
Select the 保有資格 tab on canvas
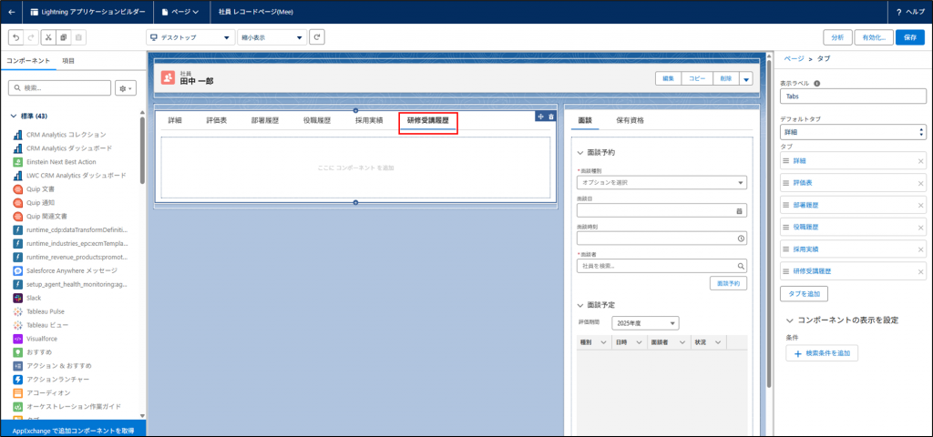pyautogui.click(x=630, y=120)
